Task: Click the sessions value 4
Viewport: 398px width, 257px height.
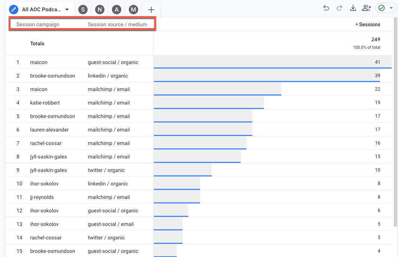Action: [x=379, y=250]
